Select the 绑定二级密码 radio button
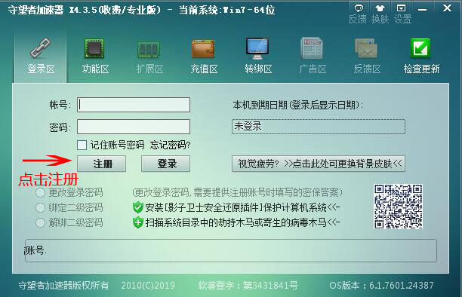462x297 pixels. point(40,208)
